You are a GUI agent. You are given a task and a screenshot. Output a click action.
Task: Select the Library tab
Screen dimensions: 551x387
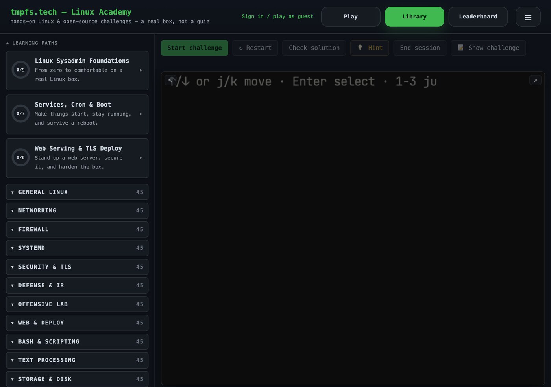414,17
